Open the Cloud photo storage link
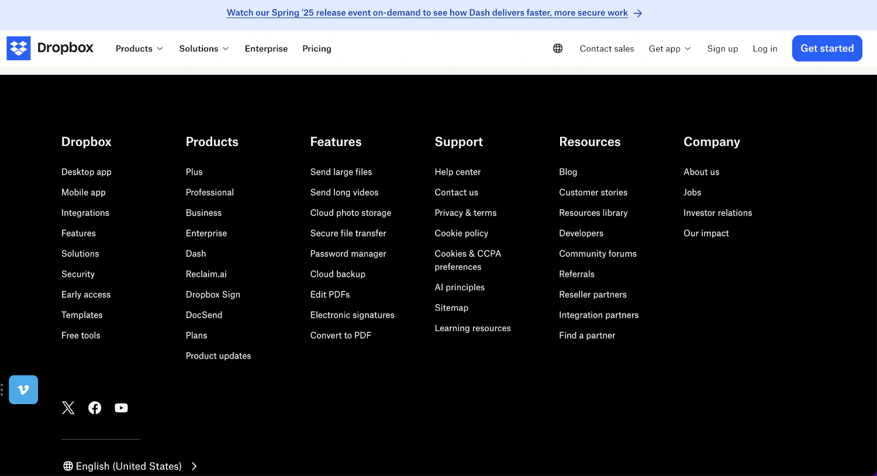Image resolution: width=877 pixels, height=476 pixels. 351,213
